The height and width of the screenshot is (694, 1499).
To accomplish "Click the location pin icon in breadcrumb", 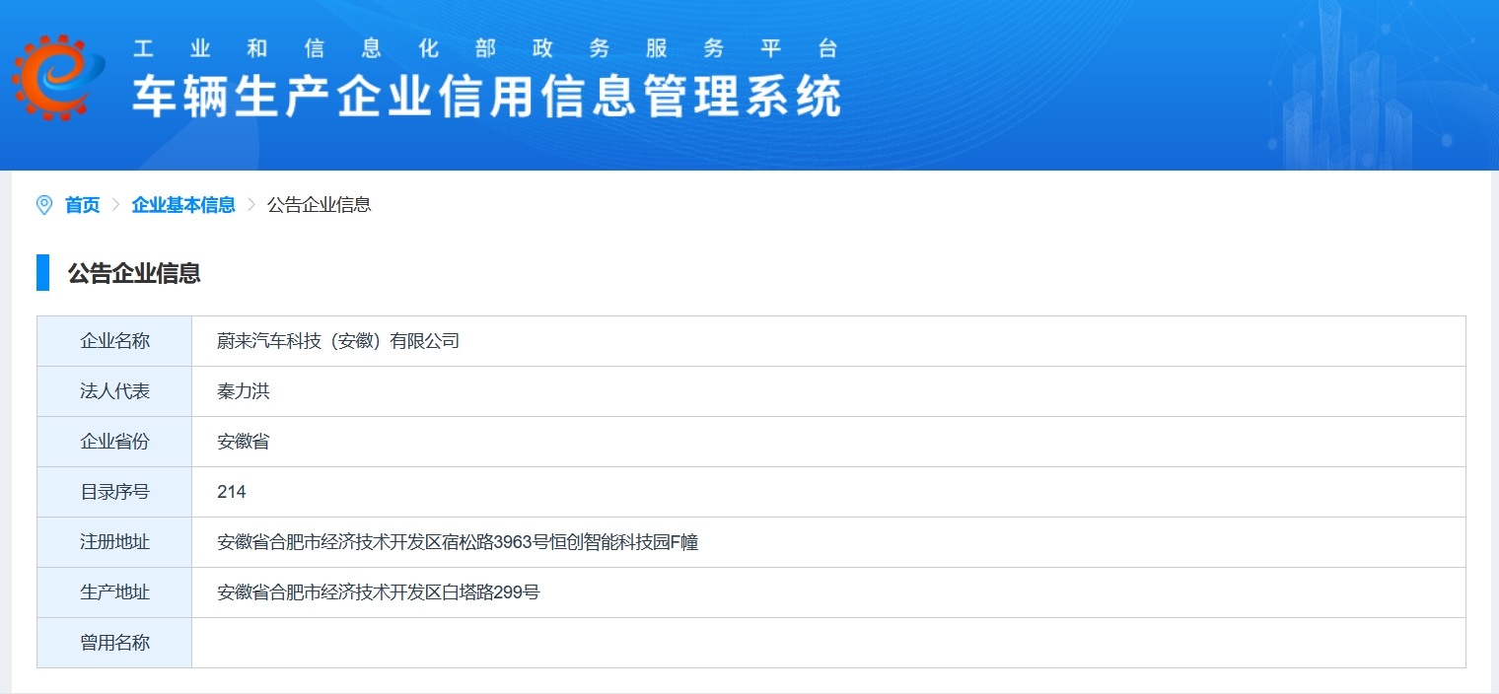I will click(44, 205).
